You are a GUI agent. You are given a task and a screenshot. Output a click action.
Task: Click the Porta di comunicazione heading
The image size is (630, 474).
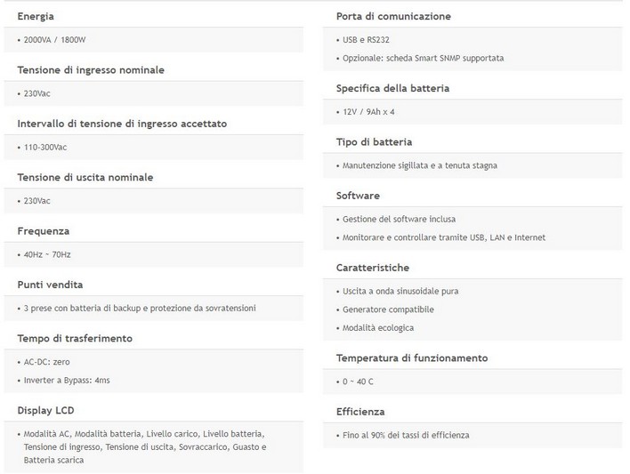pos(393,16)
